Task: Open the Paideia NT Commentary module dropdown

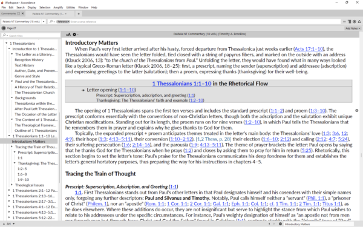Action: tap(44, 22)
